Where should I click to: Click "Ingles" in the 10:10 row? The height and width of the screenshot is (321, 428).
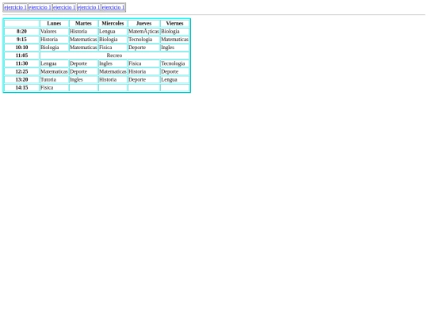point(174,48)
